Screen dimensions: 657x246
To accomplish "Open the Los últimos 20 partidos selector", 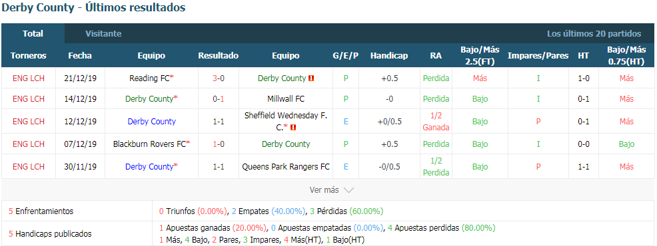I will (x=594, y=33).
